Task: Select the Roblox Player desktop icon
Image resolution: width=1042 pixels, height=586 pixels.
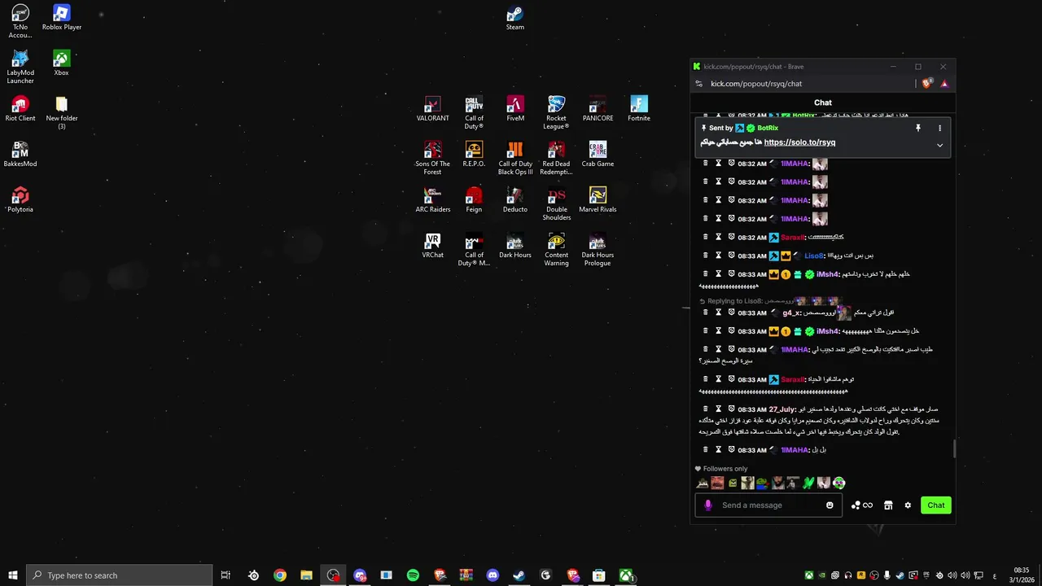Action: (62, 18)
